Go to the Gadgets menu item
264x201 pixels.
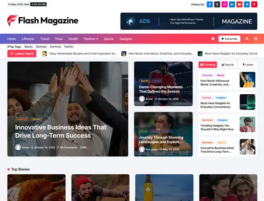click(126, 39)
